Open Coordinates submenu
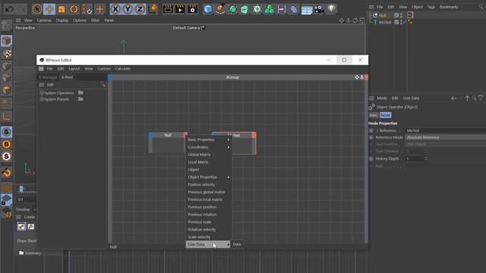Viewport: 486px width, 273px height. coord(209,147)
